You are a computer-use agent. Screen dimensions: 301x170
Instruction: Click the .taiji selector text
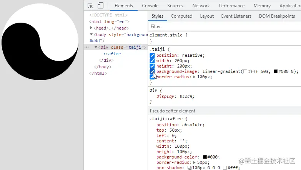click(x=157, y=49)
